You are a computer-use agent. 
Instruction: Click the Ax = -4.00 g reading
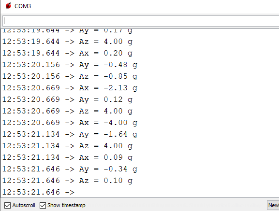coord(108,123)
